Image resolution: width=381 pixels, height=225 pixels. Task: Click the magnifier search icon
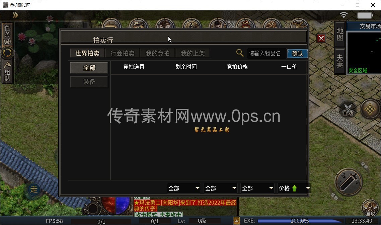[x=240, y=53]
